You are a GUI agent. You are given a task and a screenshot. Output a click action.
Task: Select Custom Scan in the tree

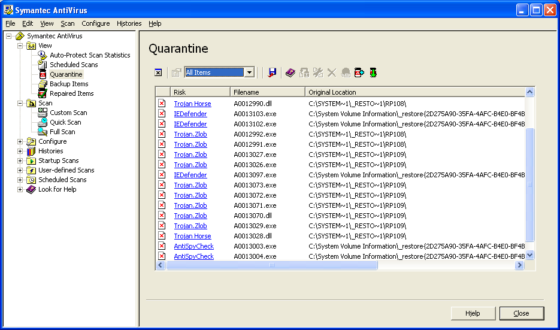[x=68, y=113]
